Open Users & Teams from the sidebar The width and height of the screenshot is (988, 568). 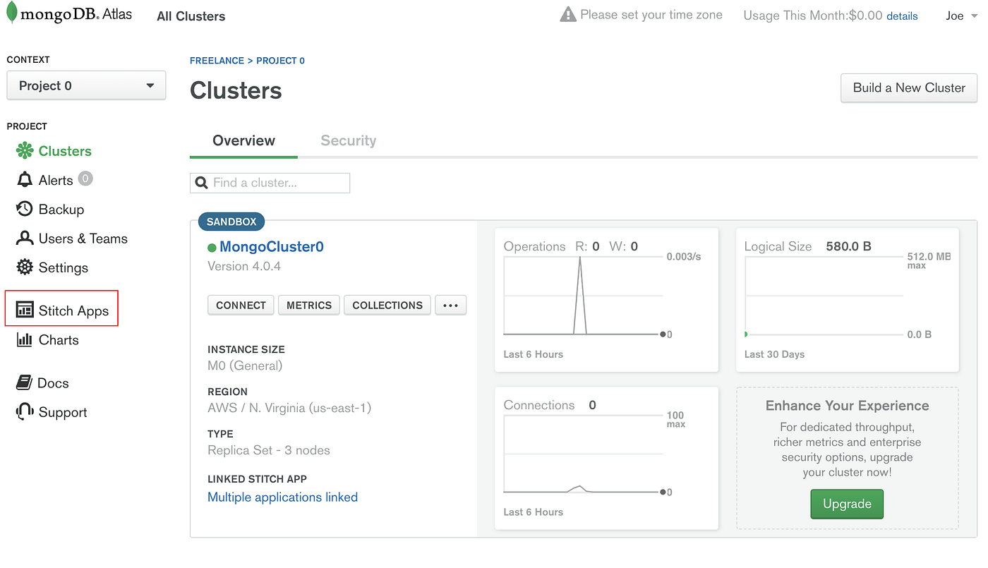coord(25,238)
